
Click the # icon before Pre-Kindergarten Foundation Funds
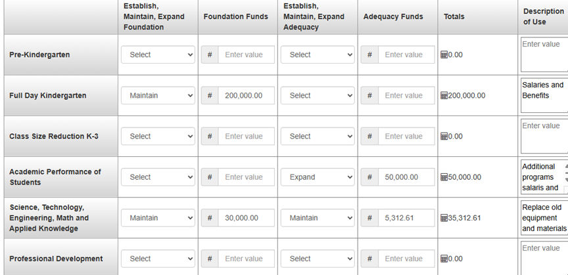[x=210, y=55]
